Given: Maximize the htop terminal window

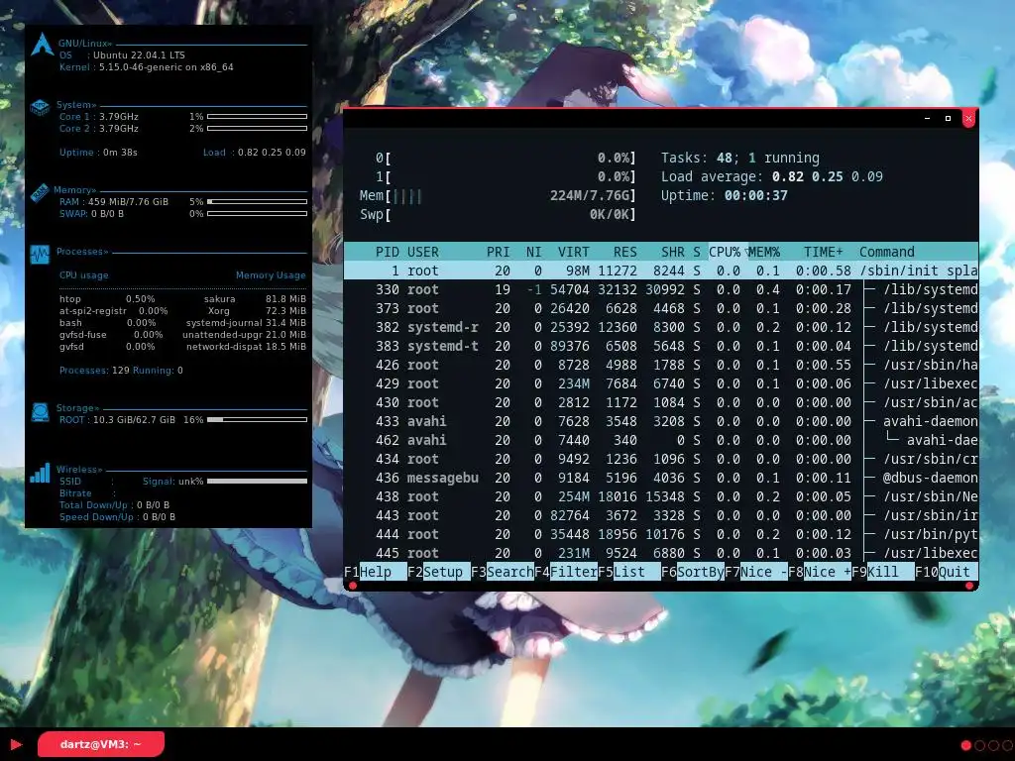Looking at the screenshot, I should point(948,119).
